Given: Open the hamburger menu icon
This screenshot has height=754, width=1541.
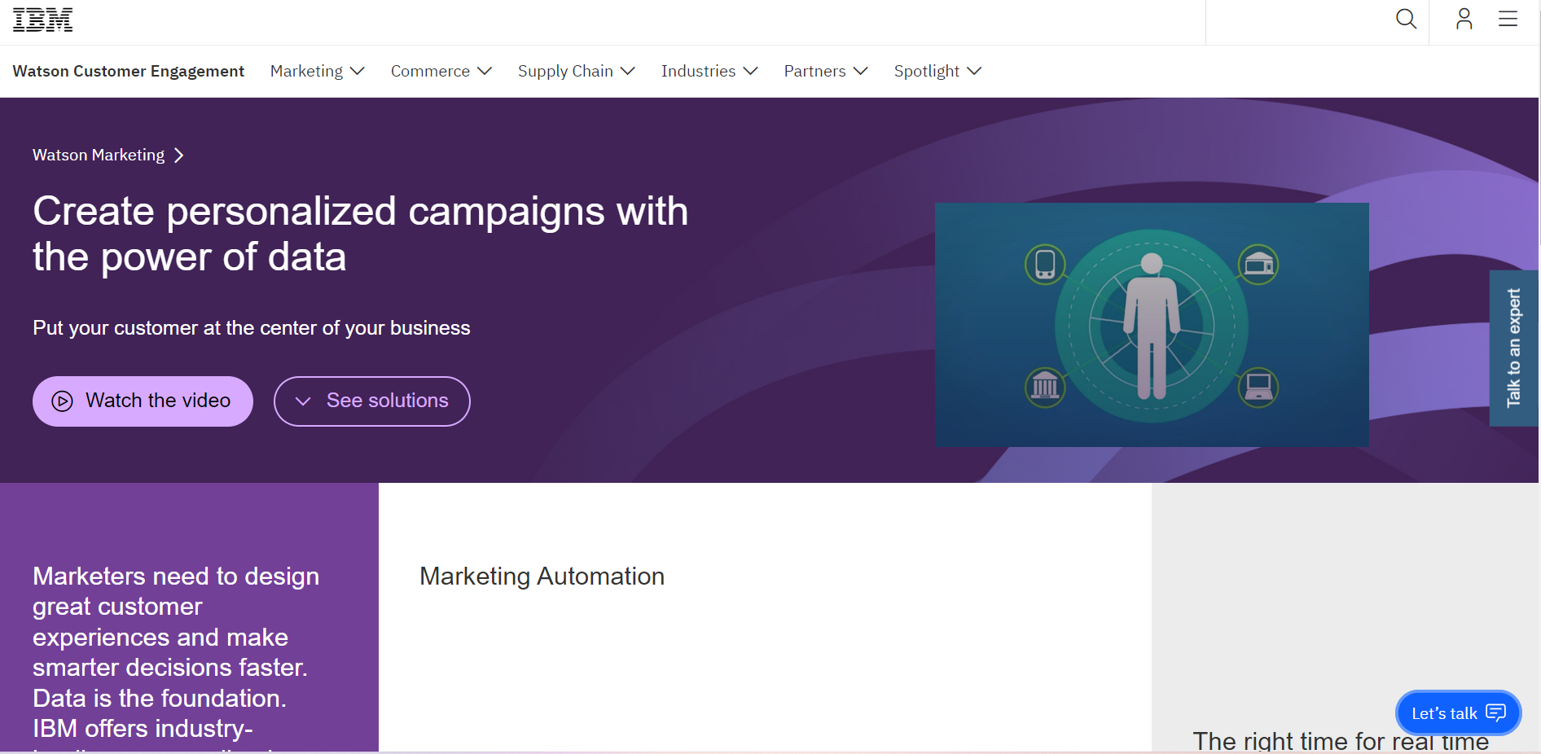Looking at the screenshot, I should coord(1508,19).
